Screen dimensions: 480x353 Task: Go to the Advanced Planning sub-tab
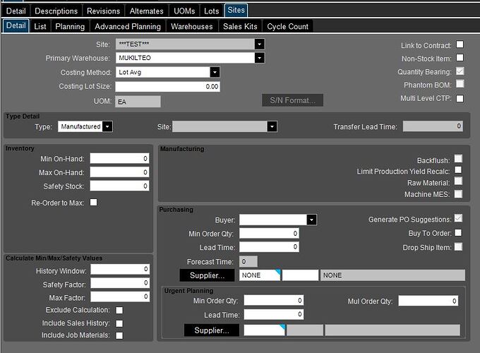pyautogui.click(x=128, y=26)
